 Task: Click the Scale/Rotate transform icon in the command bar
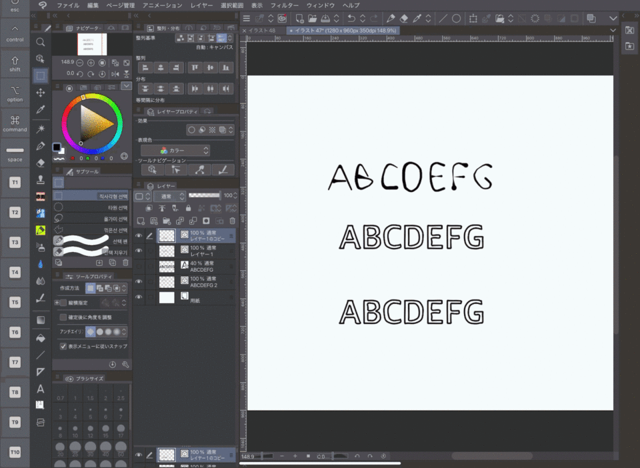click(473, 19)
